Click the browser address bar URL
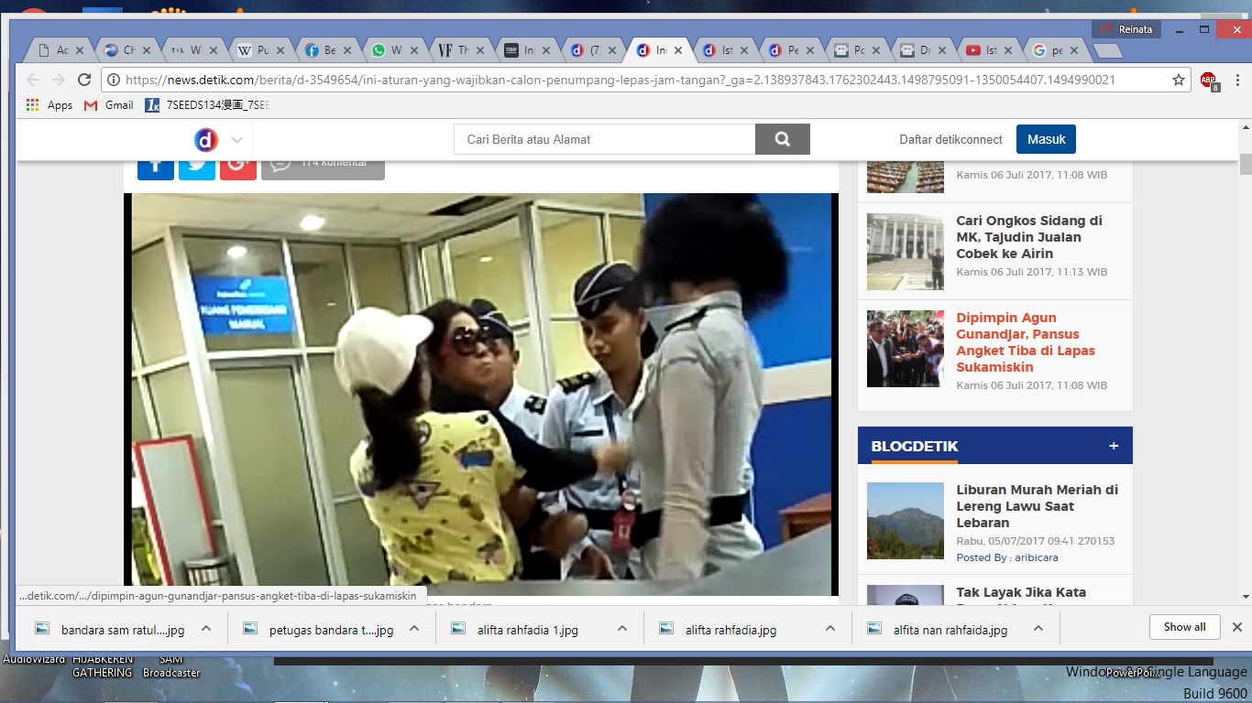The image size is (1252, 703). 621,80
